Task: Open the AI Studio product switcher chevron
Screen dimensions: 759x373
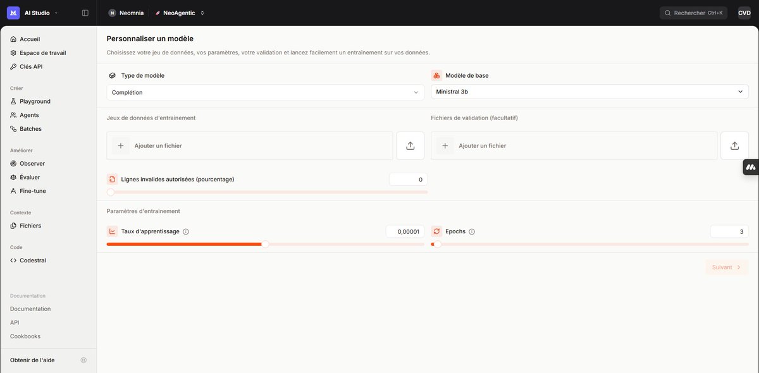Action: (56, 13)
